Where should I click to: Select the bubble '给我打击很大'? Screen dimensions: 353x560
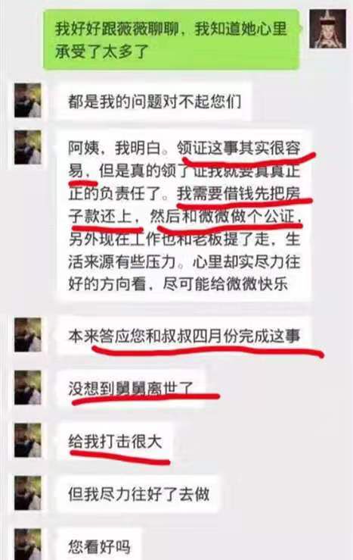point(115,442)
